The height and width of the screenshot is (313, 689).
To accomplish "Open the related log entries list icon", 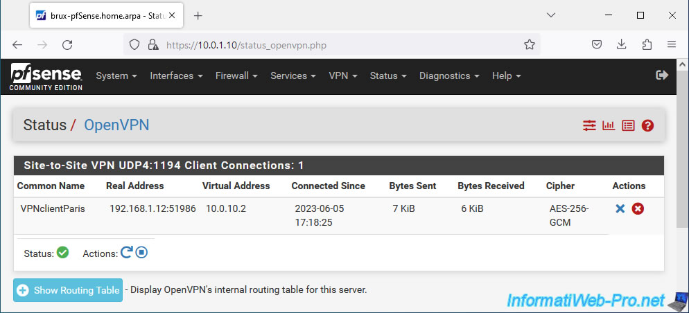I will (628, 125).
